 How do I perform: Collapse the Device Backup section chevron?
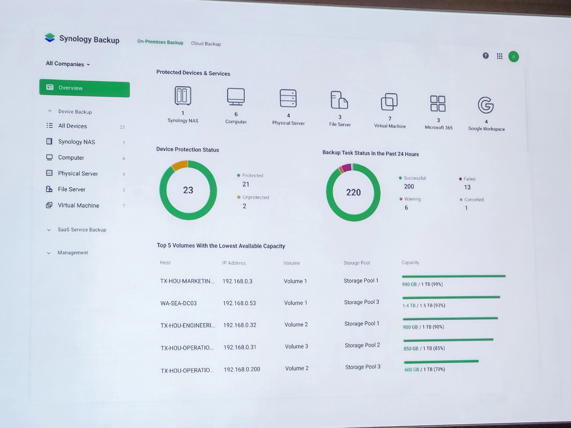(x=50, y=111)
